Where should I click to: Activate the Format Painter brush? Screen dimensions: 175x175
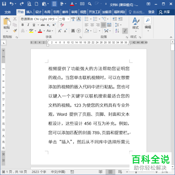click(x=15, y=31)
